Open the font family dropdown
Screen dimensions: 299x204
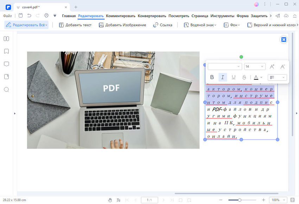tap(225, 66)
